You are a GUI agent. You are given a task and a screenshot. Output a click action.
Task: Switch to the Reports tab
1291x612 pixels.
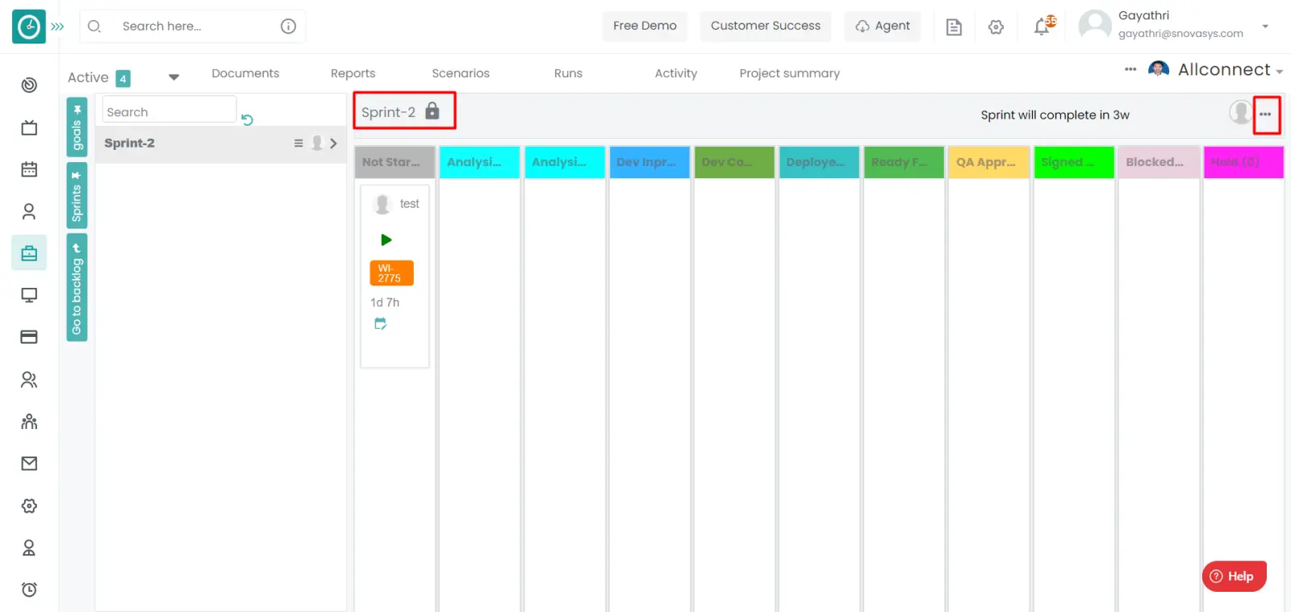point(353,73)
